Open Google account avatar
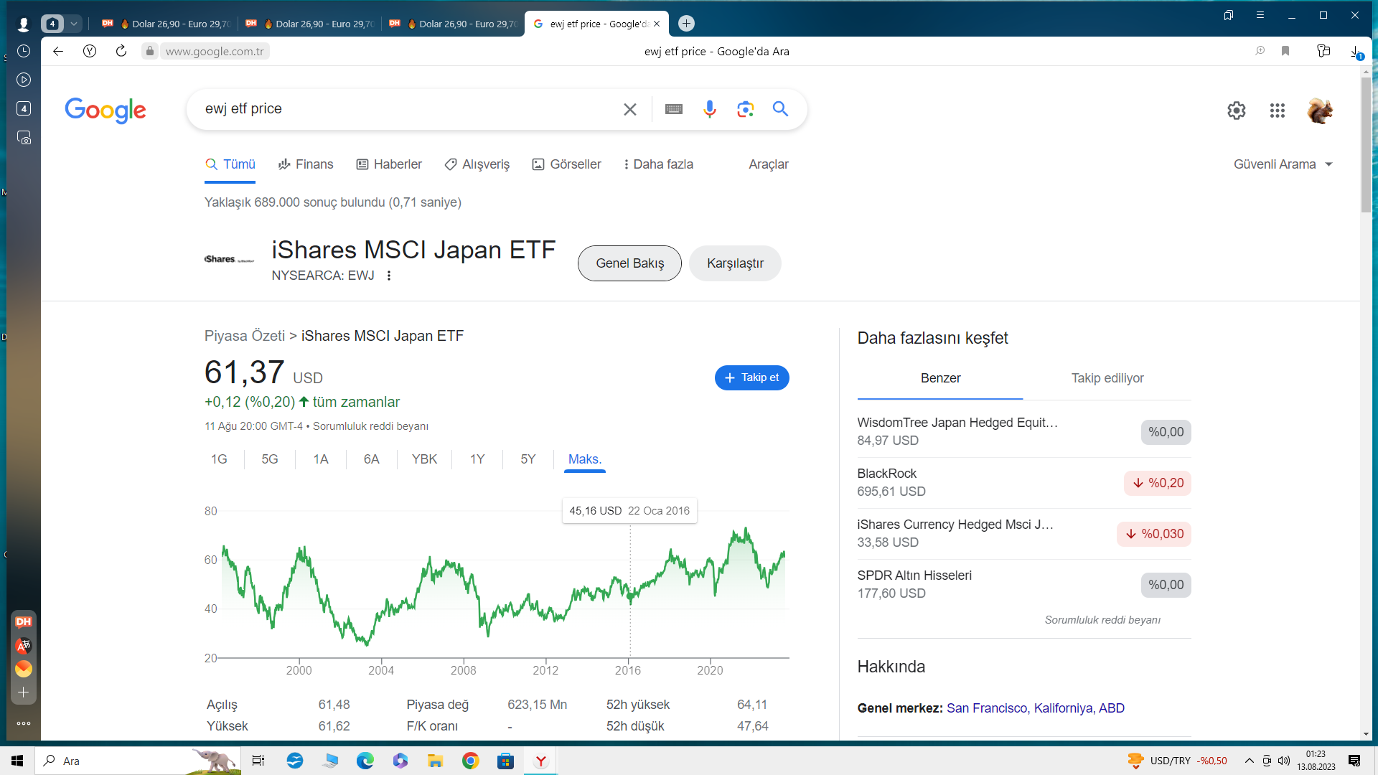The image size is (1378, 775). [x=1319, y=111]
